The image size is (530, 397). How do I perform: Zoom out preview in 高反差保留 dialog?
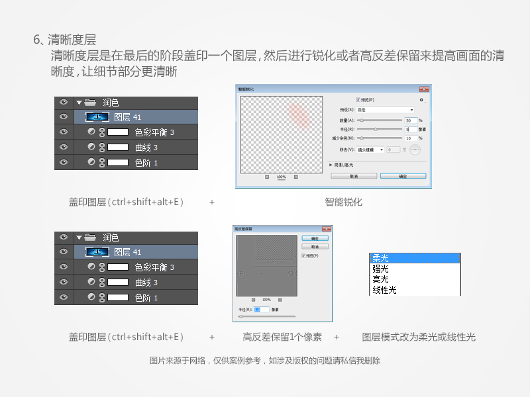pos(254,300)
